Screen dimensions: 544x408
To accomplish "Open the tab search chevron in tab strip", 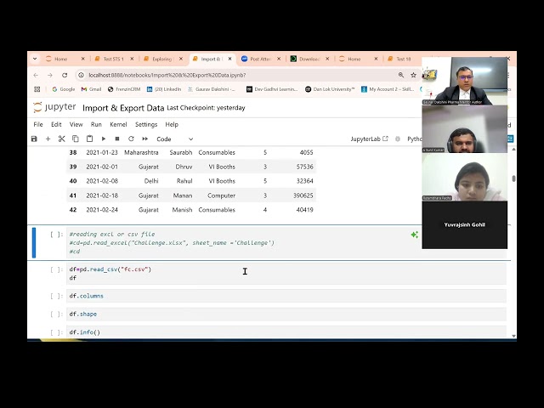I will [x=35, y=59].
